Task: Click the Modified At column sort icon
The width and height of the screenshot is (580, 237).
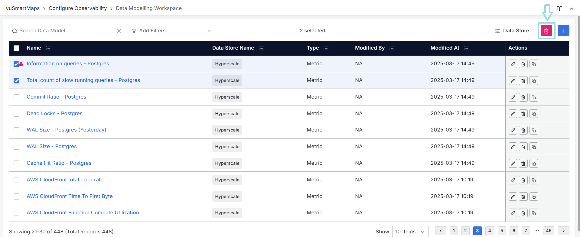Action: coord(466,48)
